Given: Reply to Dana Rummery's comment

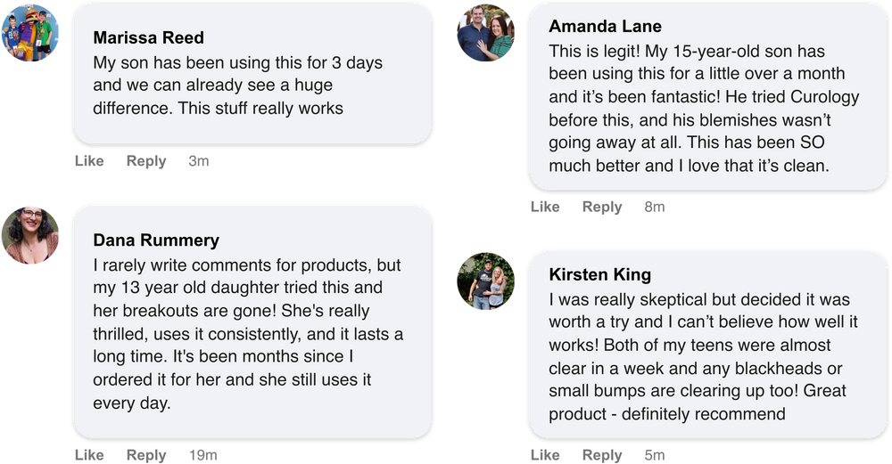Looking at the screenshot, I should 146,454.
